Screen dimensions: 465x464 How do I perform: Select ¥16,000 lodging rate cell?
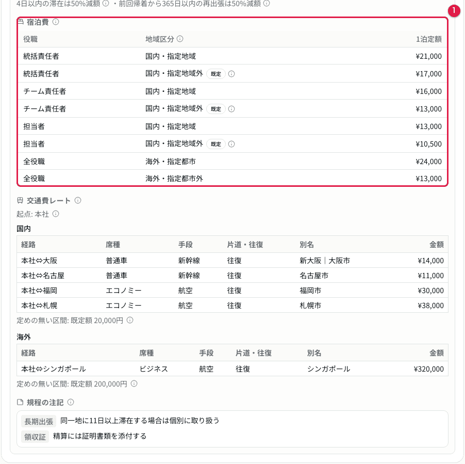[x=428, y=91]
